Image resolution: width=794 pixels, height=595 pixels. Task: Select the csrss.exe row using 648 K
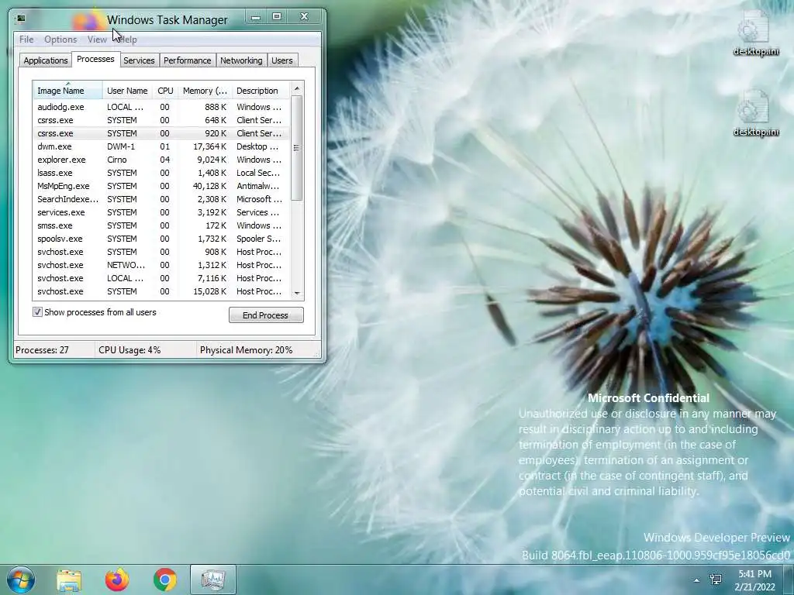tap(161, 120)
